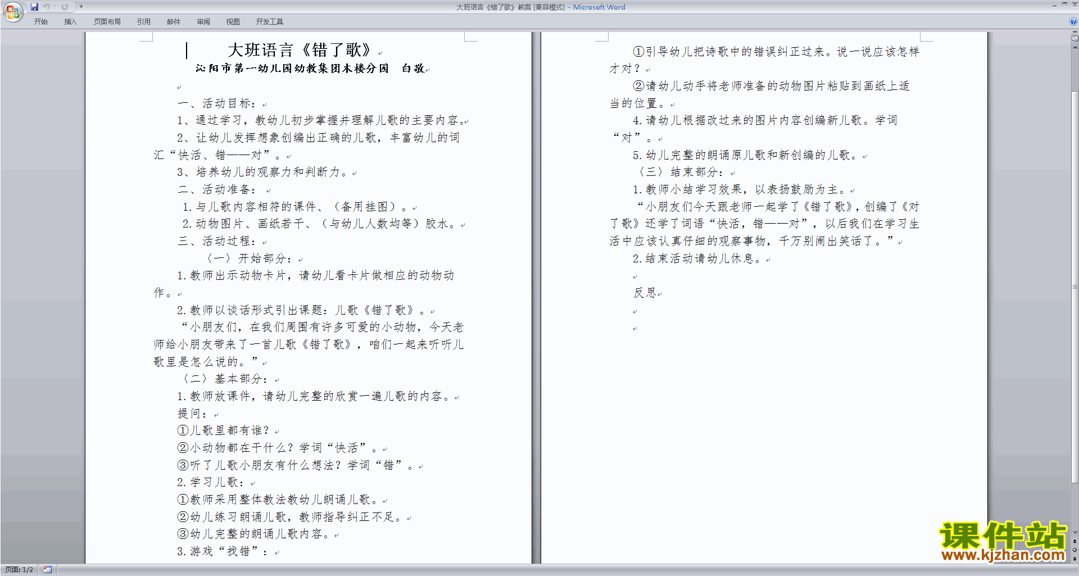
Task: Click the page count 页面: 1/2 in the status bar
Action: tap(19, 570)
